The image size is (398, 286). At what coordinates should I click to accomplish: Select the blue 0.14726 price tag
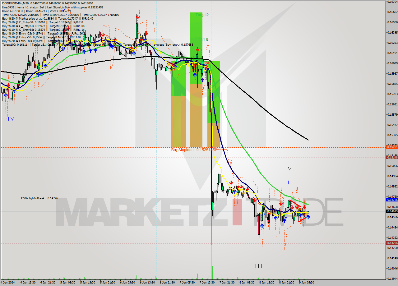click(x=391, y=200)
